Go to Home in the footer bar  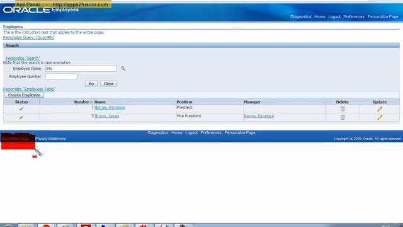(x=177, y=133)
